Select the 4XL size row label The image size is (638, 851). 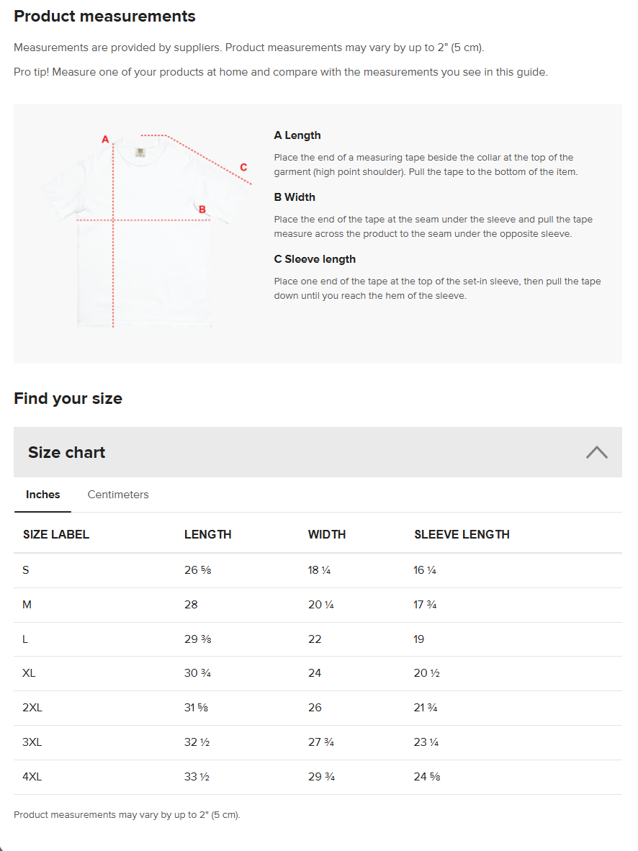(x=32, y=777)
